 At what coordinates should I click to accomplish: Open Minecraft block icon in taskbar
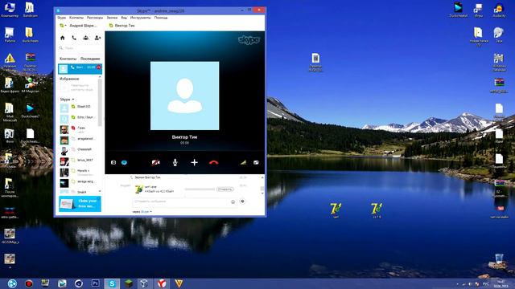pyautogui.click(x=129, y=283)
